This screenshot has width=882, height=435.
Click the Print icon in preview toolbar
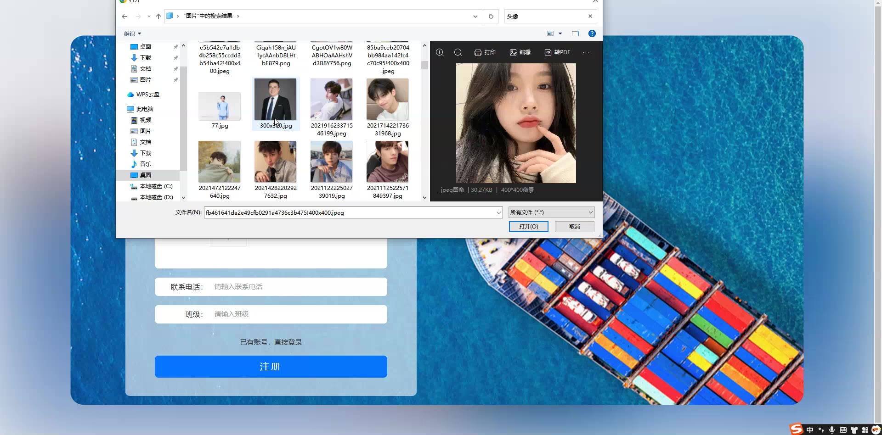click(x=485, y=52)
